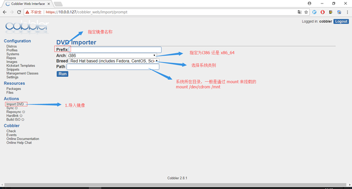Open Files under Resources
This screenshot has width=352, height=189.
click(10, 92)
